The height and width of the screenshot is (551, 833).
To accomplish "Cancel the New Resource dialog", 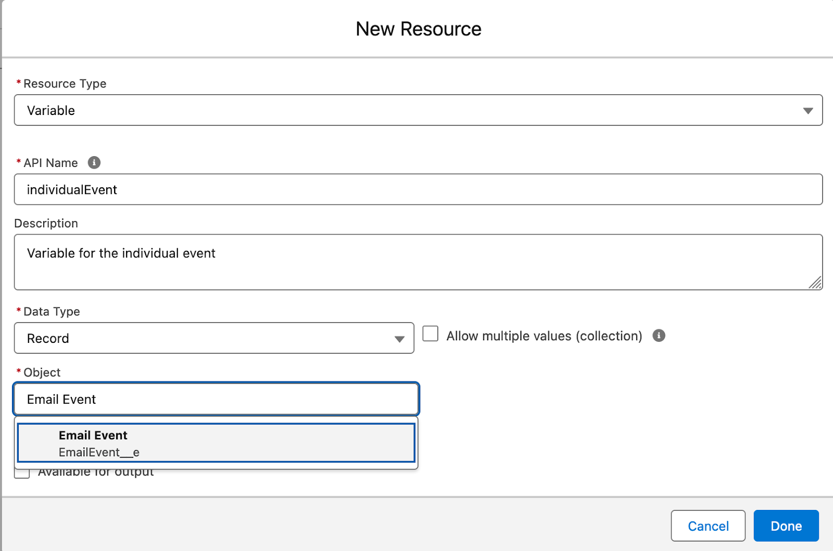I will tap(708, 526).
